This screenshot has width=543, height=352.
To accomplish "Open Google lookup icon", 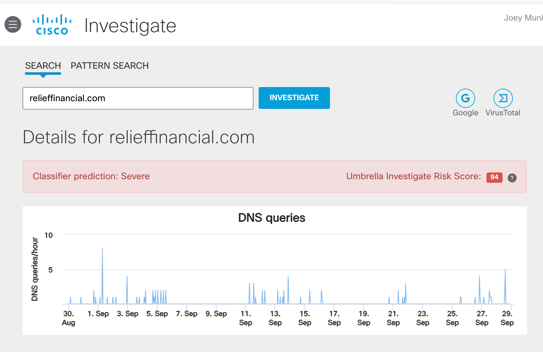I will click(465, 98).
